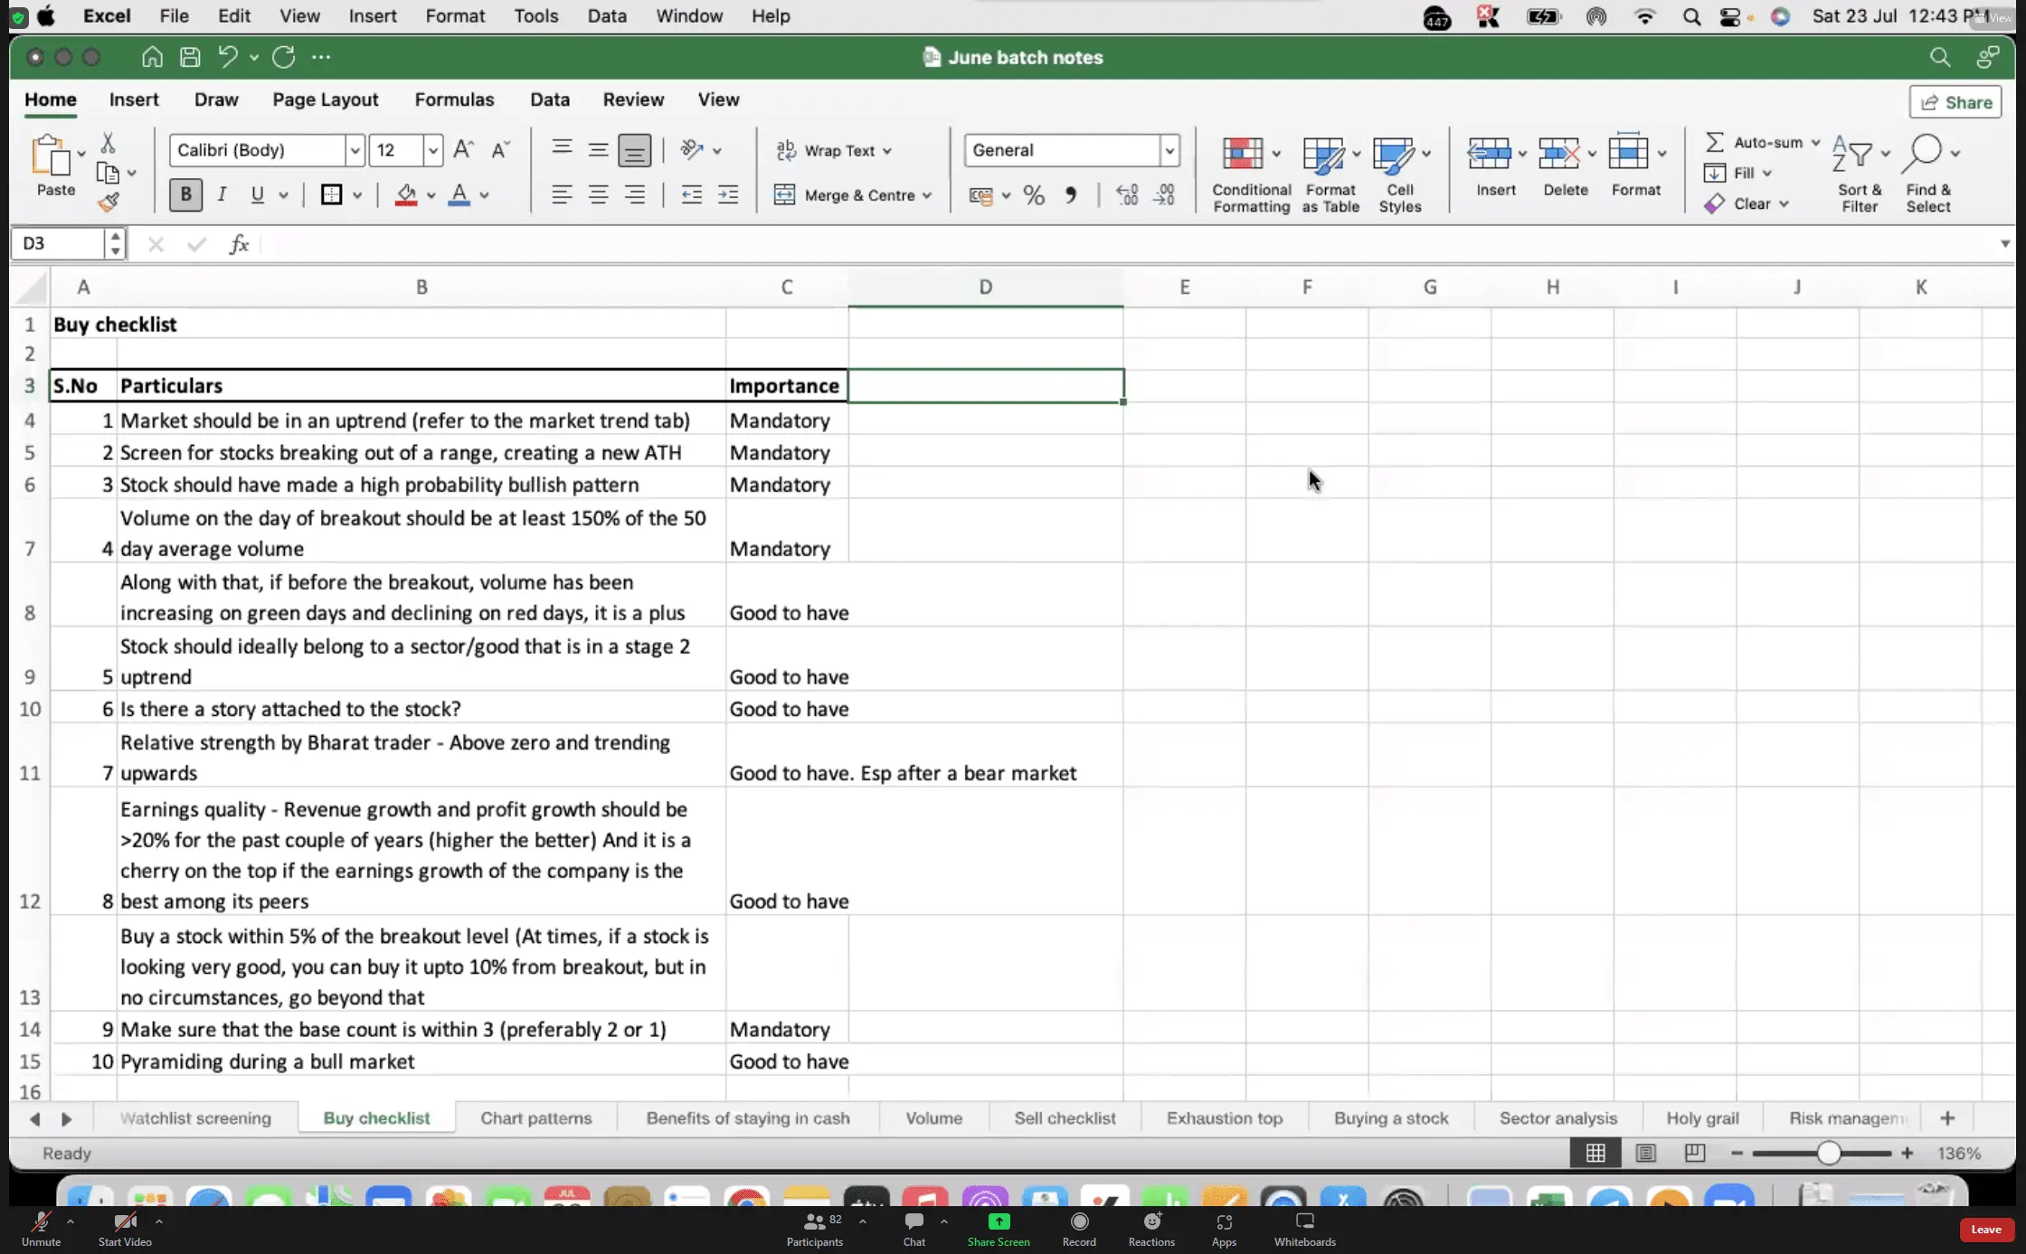Switch to the Formulas ribbon tab

click(x=454, y=99)
